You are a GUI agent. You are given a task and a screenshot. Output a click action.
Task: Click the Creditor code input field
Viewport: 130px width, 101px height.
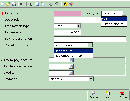click(x=59, y=73)
